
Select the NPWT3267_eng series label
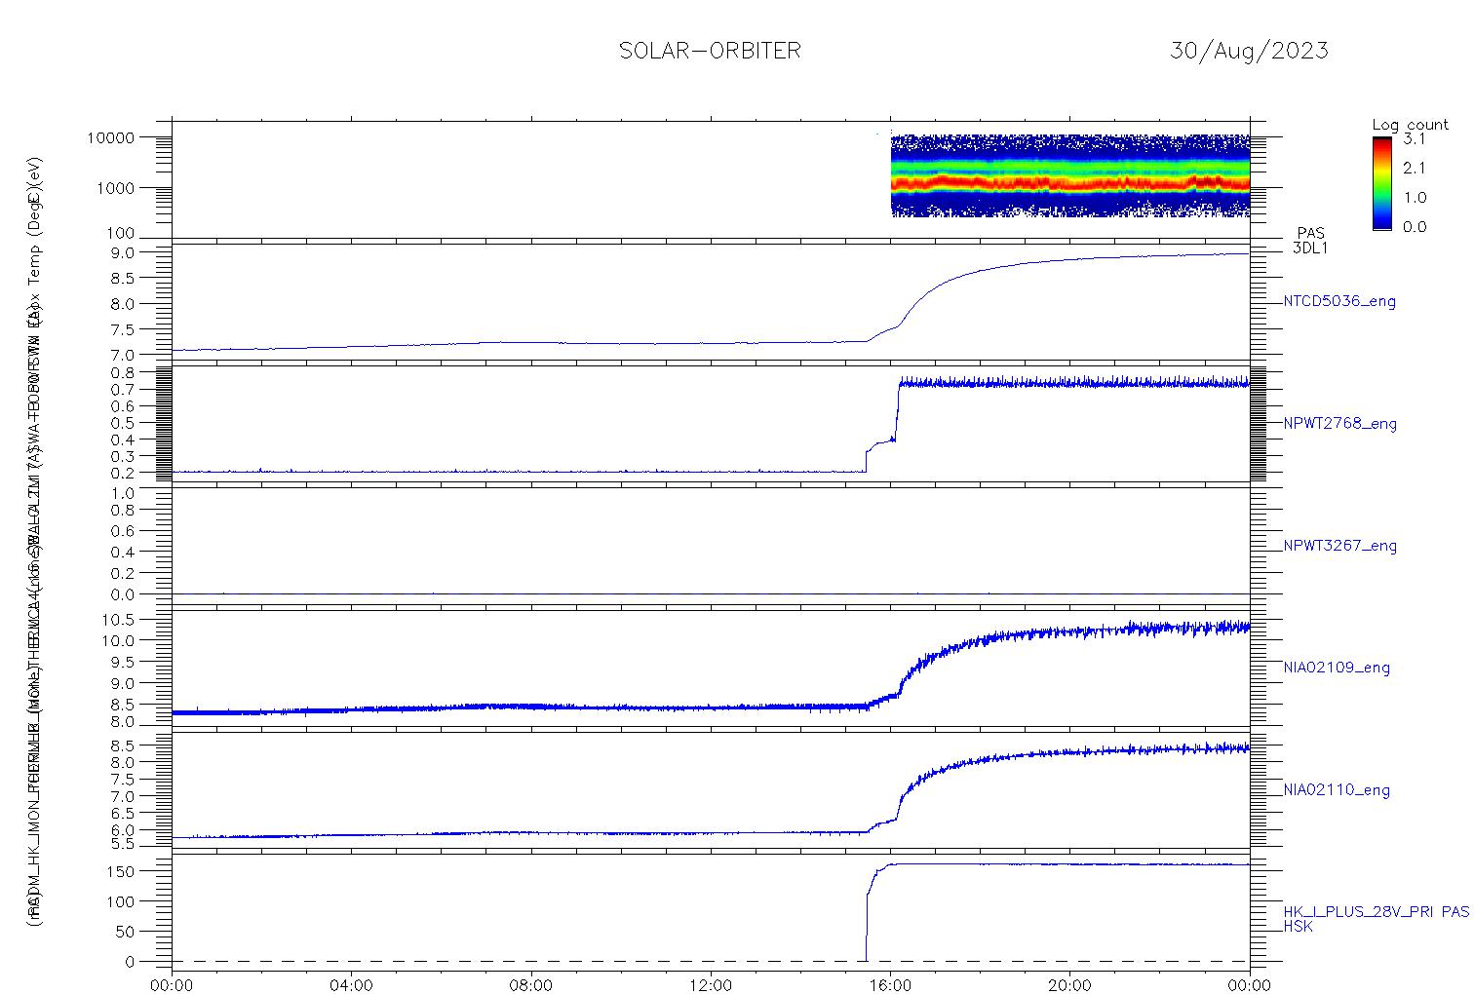(1340, 546)
